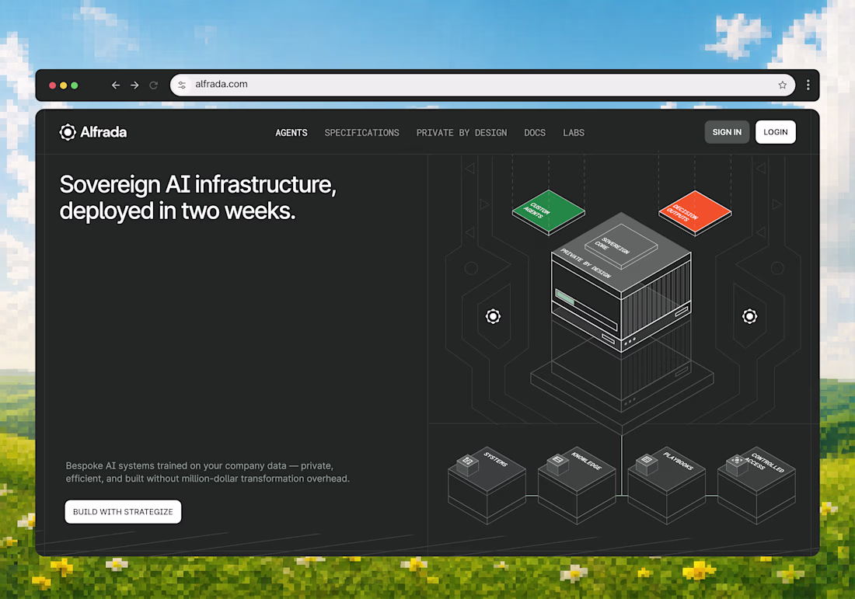Click the Knowledge cube
This screenshot has width=855, height=599.
point(577,486)
